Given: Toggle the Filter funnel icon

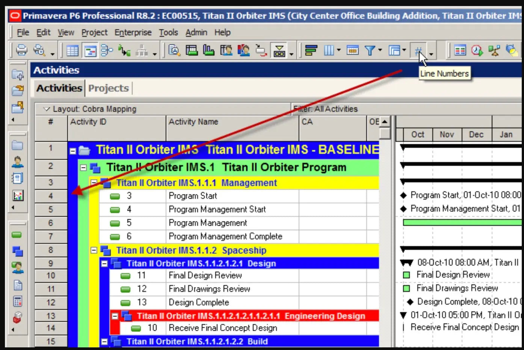Looking at the screenshot, I should point(370,50).
